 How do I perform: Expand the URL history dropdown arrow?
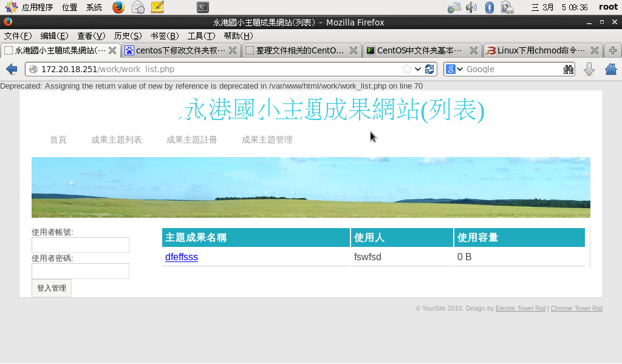click(418, 69)
